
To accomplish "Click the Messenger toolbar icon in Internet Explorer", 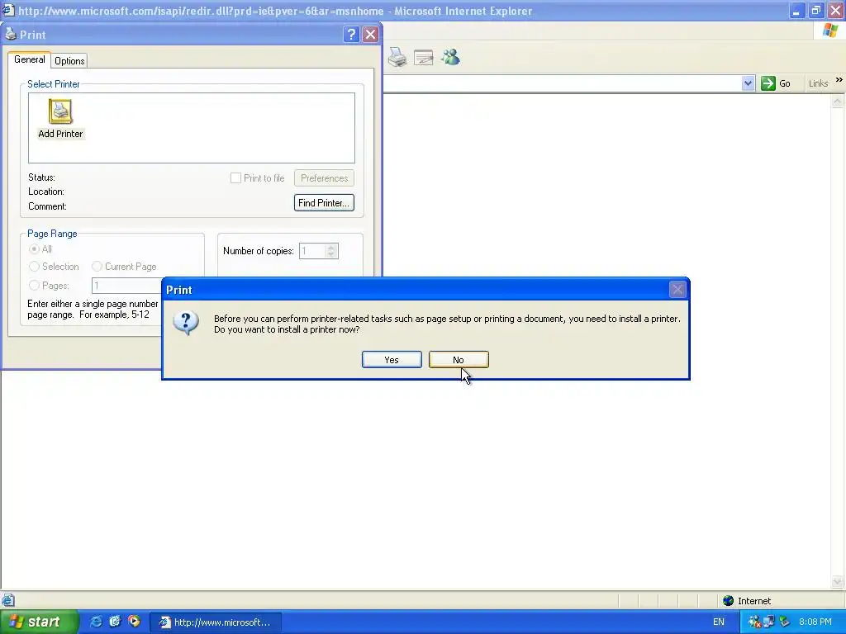I will pos(450,57).
